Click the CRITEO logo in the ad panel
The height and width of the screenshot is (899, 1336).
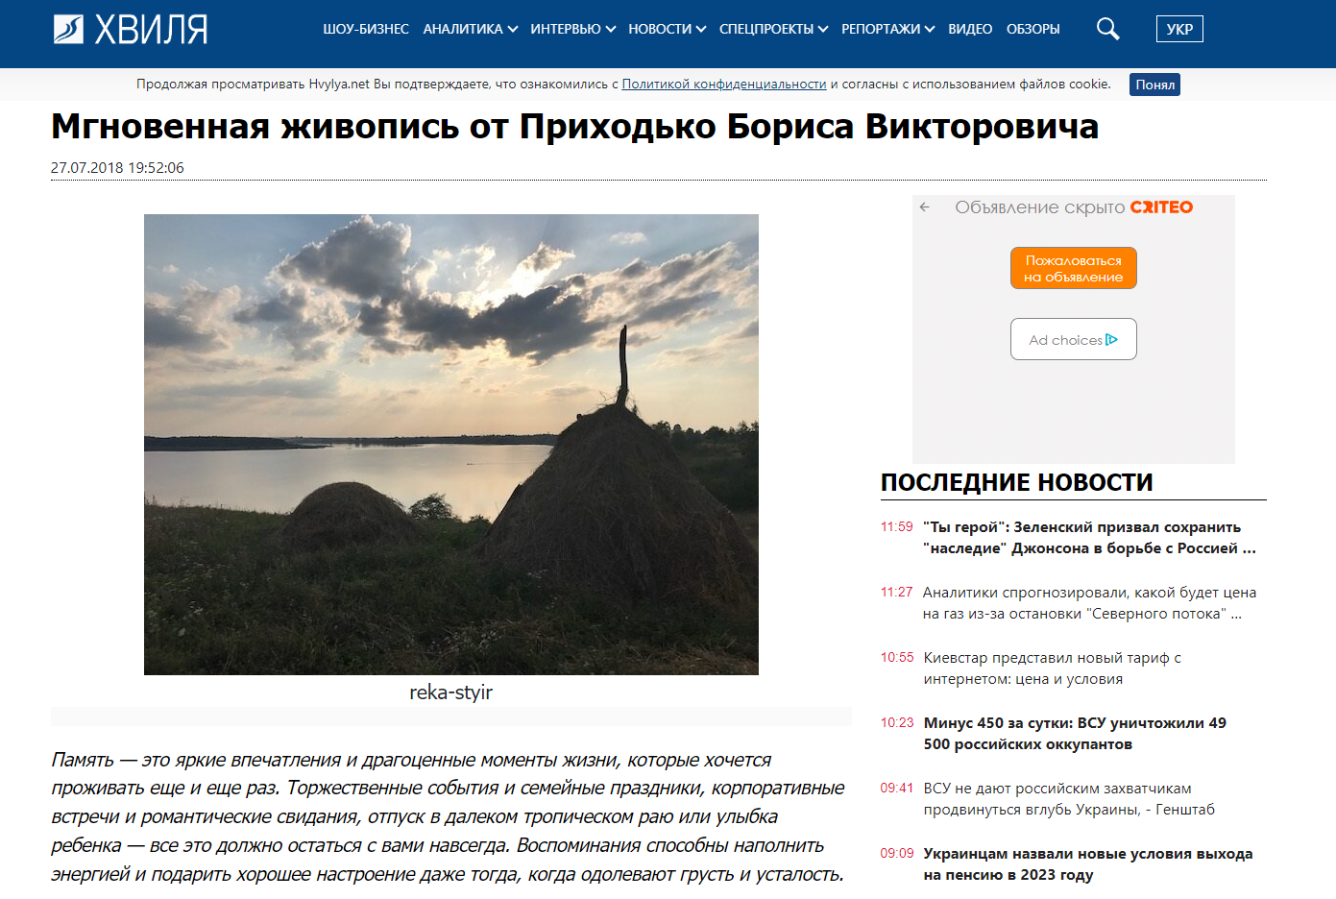(x=1161, y=207)
